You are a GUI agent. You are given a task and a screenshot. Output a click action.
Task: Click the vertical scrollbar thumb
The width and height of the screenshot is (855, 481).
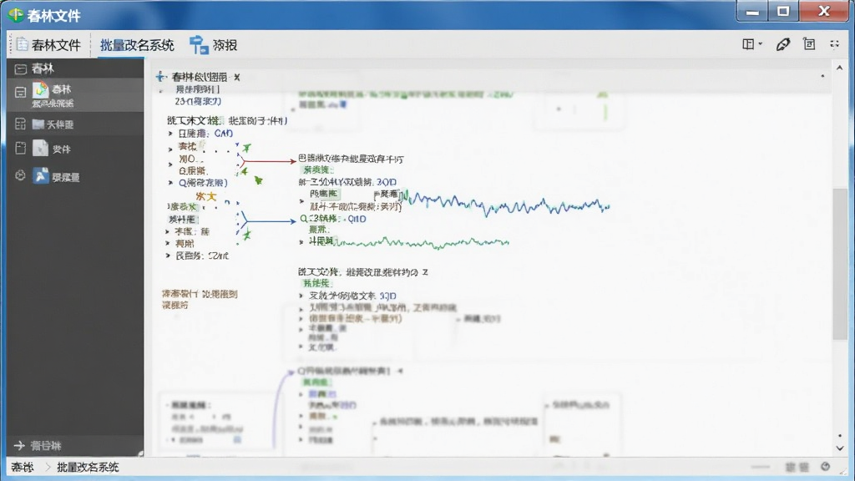(x=840, y=264)
